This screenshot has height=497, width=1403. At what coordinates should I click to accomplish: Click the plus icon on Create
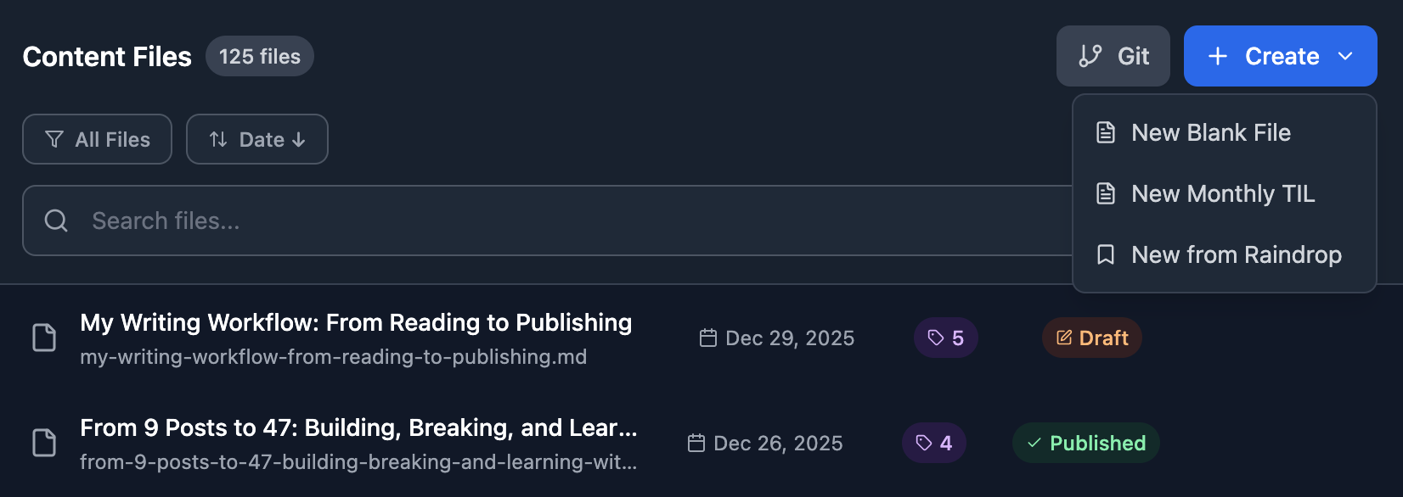point(1218,56)
